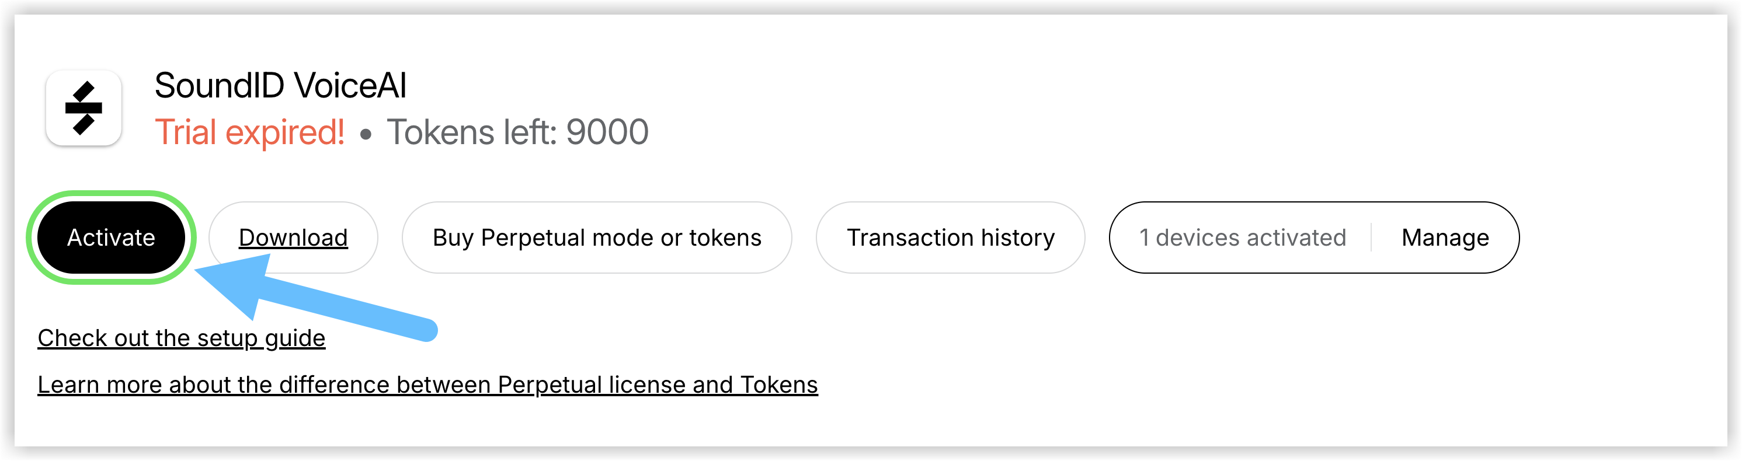Open the "Check out the setup guide" link

181,337
